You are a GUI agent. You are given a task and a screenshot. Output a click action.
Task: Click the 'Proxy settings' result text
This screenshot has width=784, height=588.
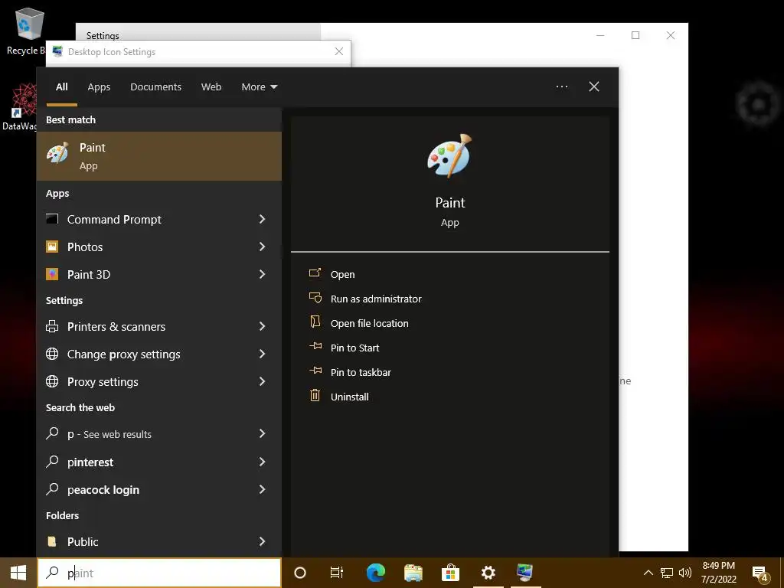tap(103, 382)
